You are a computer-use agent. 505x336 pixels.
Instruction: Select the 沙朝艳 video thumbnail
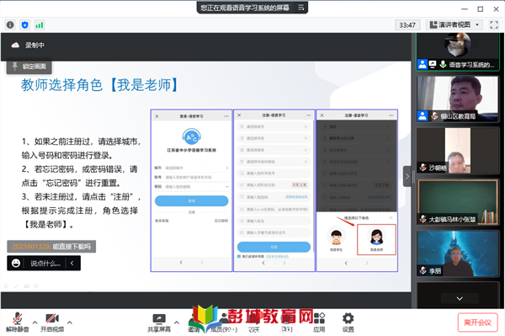pos(458,151)
